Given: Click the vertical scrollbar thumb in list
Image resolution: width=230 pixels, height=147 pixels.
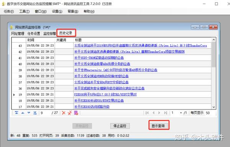Looking at the screenshot, I should [x=214, y=55].
